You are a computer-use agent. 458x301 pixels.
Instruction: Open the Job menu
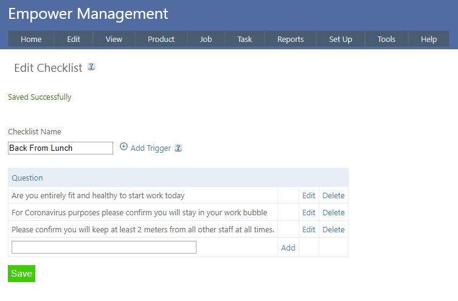pyautogui.click(x=206, y=39)
